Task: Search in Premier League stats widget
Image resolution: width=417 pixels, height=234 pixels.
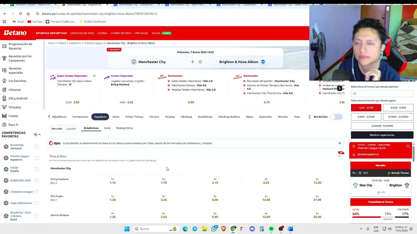Action: (408, 147)
